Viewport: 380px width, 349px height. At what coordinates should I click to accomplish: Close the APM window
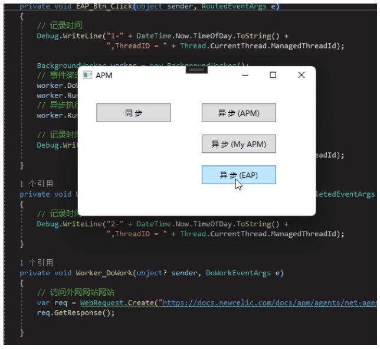[x=302, y=75]
